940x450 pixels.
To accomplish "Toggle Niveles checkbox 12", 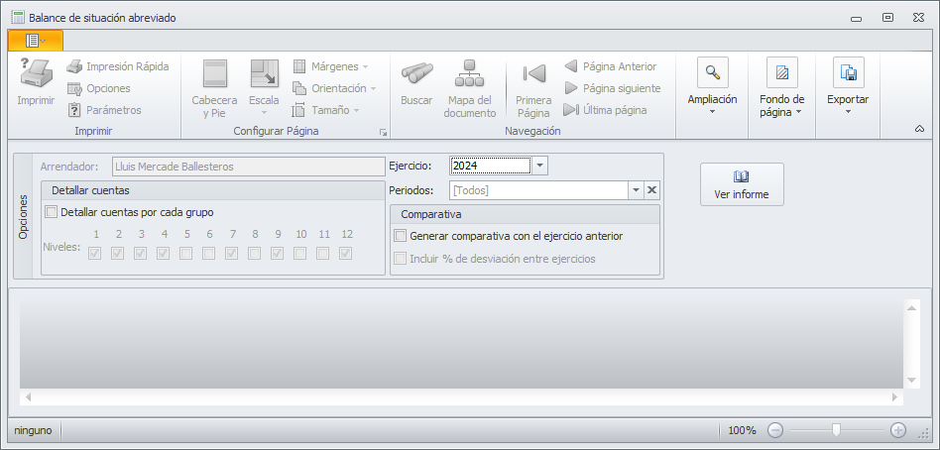I will [x=345, y=254].
